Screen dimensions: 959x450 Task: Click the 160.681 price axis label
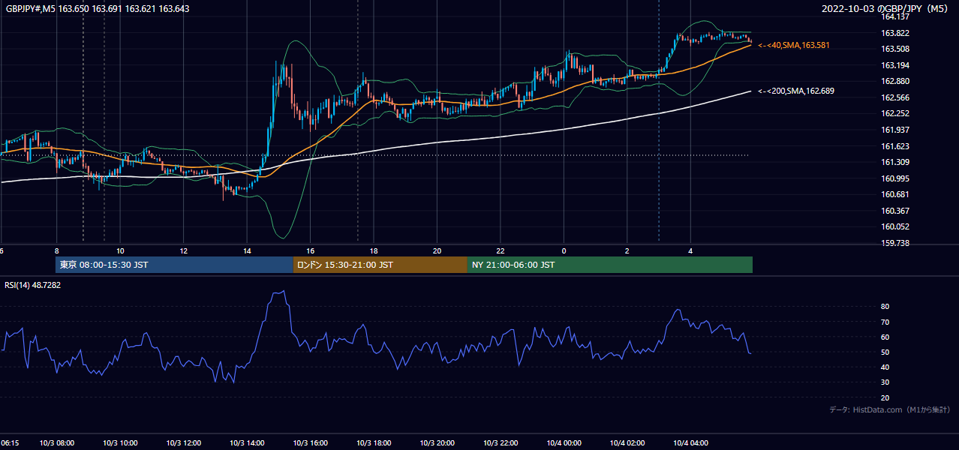coord(894,194)
